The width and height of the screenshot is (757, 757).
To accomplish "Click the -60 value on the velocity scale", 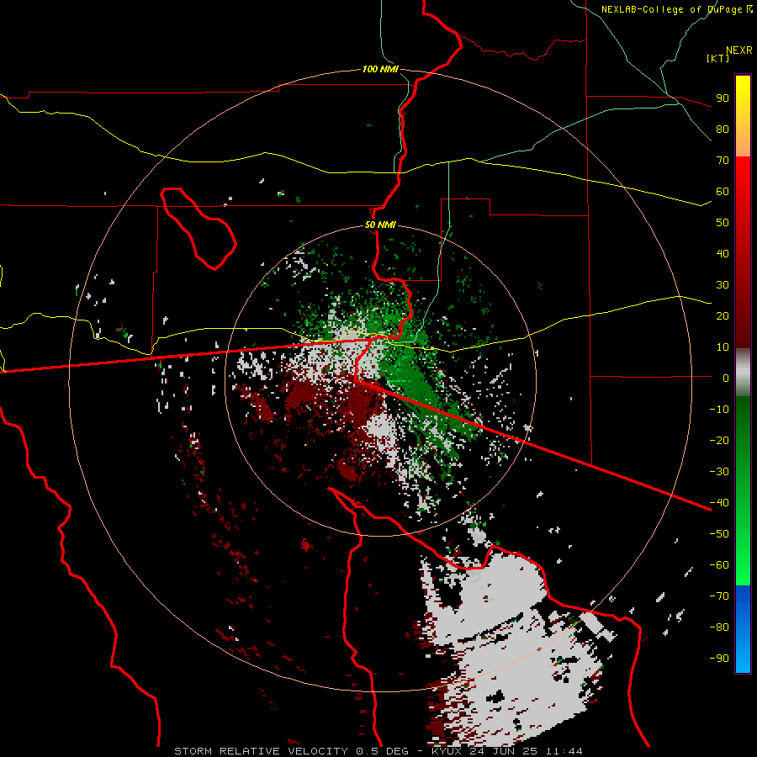I will click(x=719, y=565).
